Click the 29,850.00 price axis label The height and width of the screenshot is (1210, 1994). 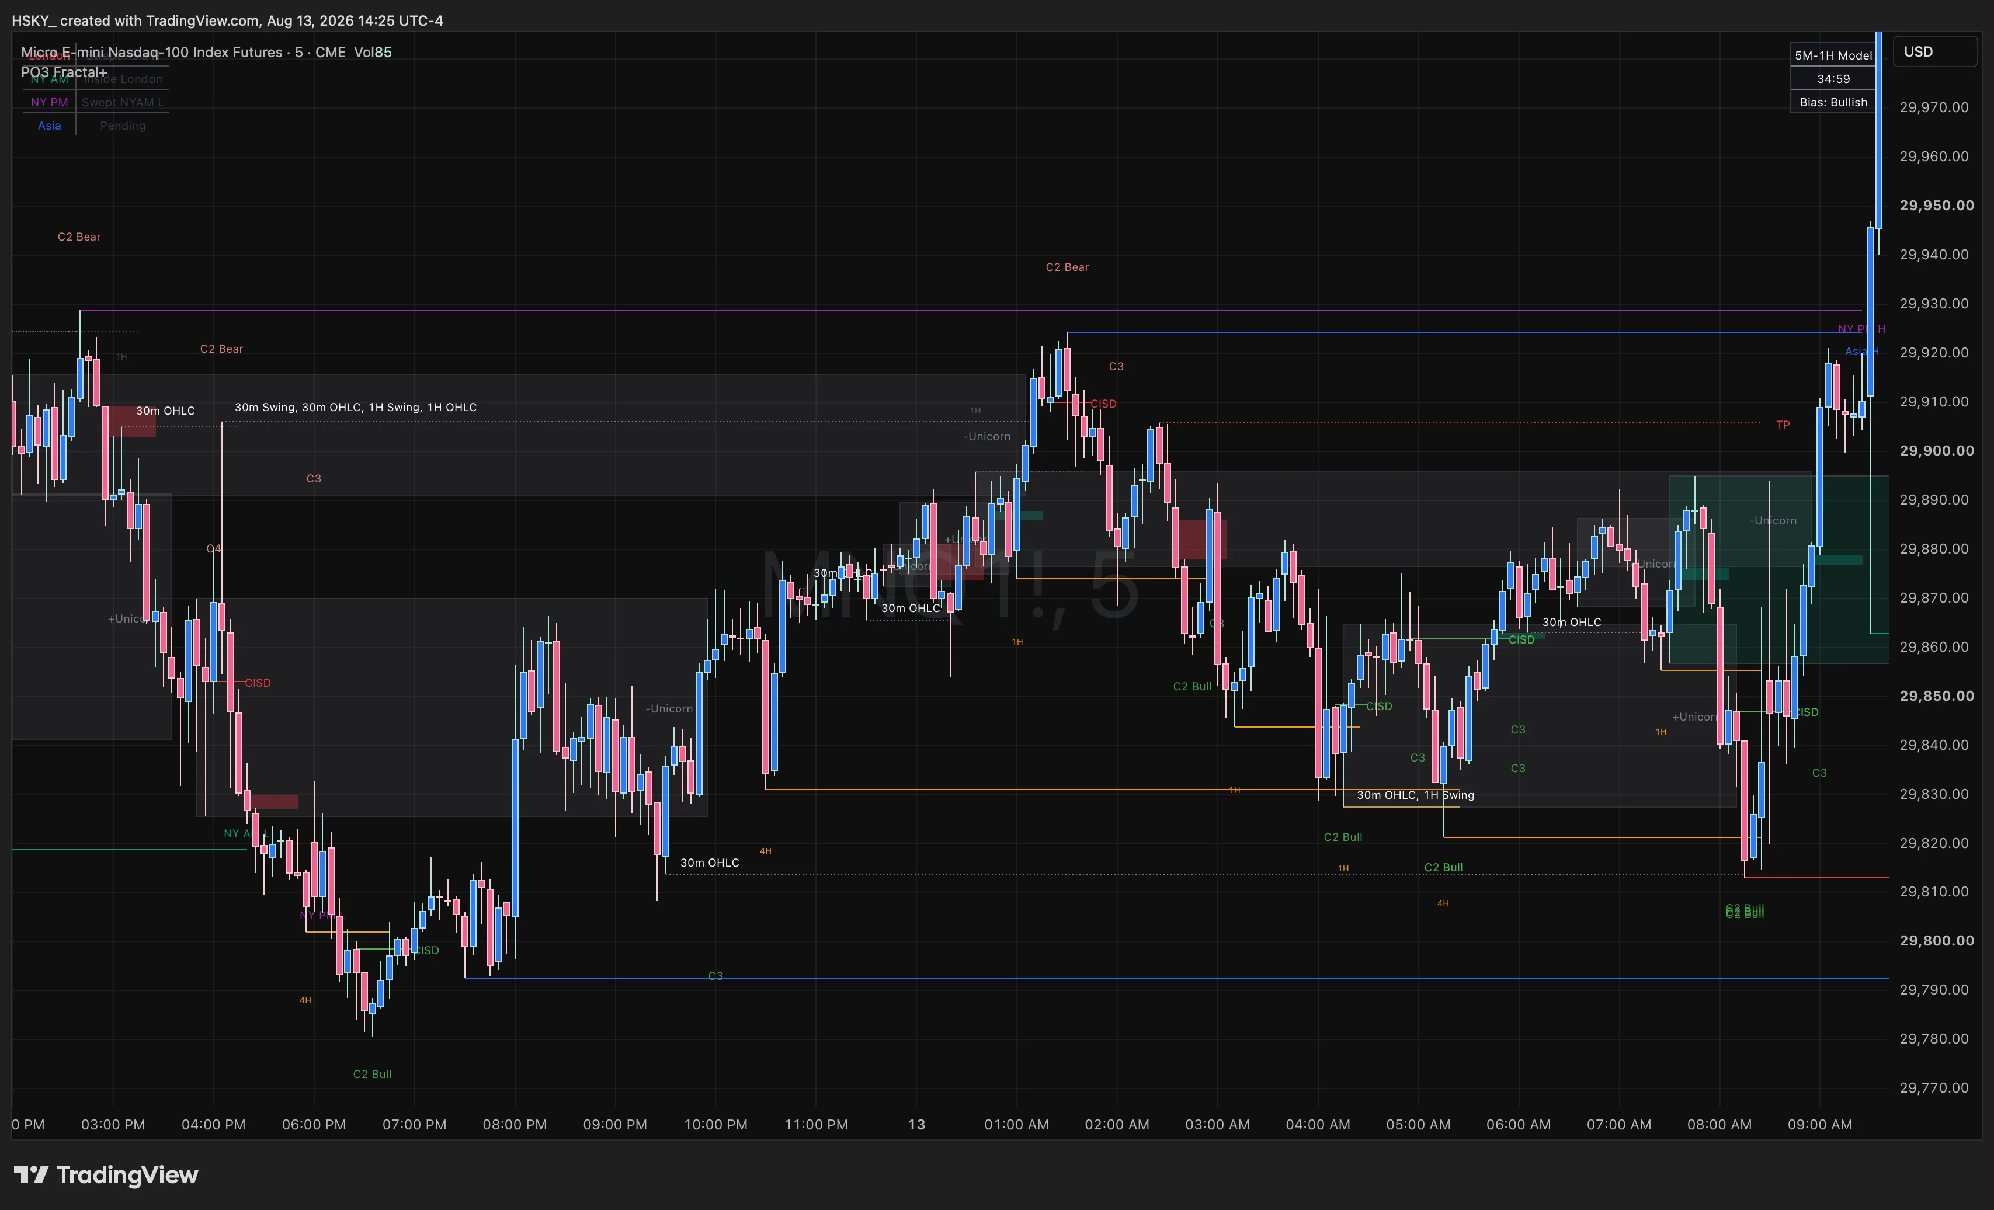(1936, 696)
